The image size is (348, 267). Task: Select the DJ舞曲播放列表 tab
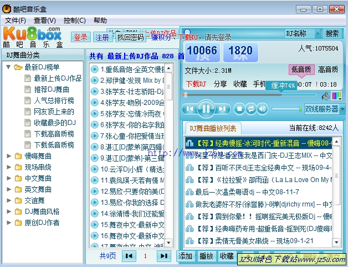[x=213, y=128]
